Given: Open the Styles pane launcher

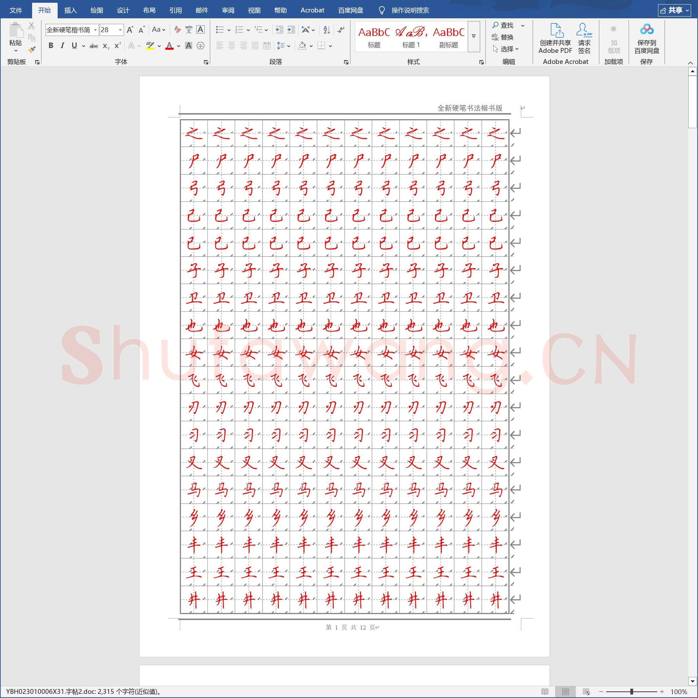Looking at the screenshot, I should [x=481, y=62].
